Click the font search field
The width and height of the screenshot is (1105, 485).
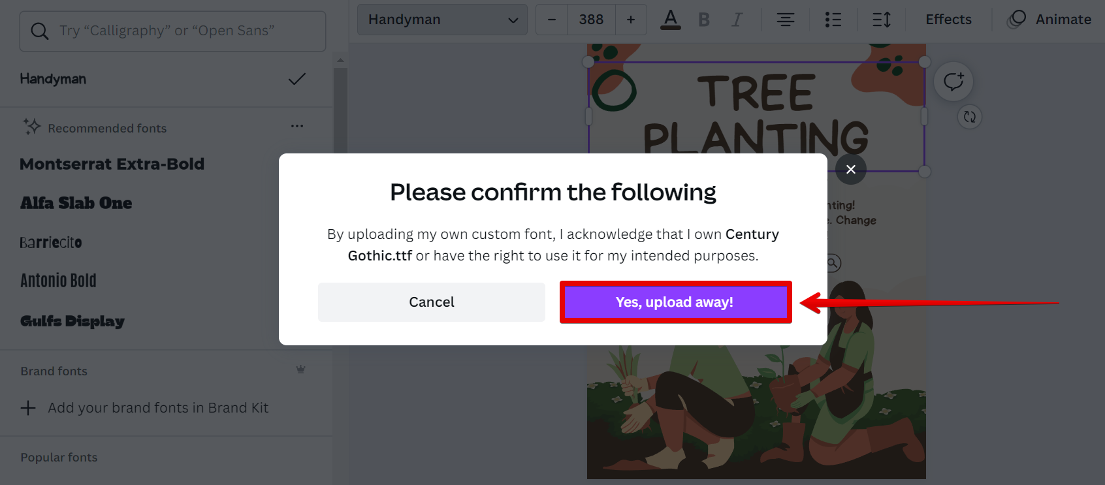coord(173,31)
